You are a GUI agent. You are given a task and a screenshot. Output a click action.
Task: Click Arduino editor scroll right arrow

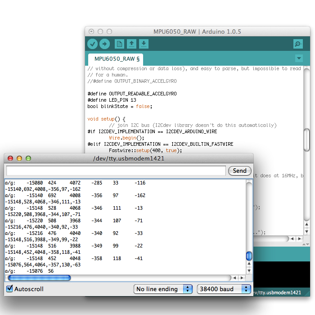click(300, 238)
